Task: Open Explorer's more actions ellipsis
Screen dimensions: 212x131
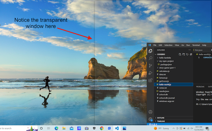Action: (x=189, y=50)
